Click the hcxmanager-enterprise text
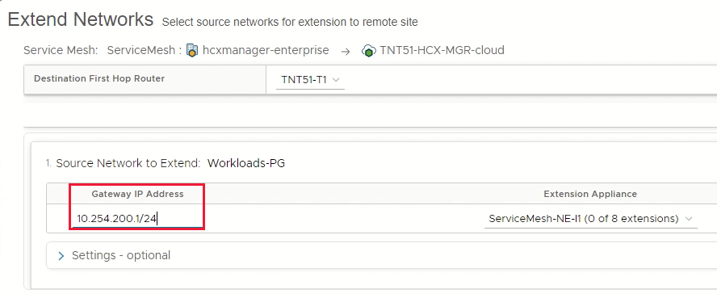Viewport: 717px width, 298px height. click(266, 50)
